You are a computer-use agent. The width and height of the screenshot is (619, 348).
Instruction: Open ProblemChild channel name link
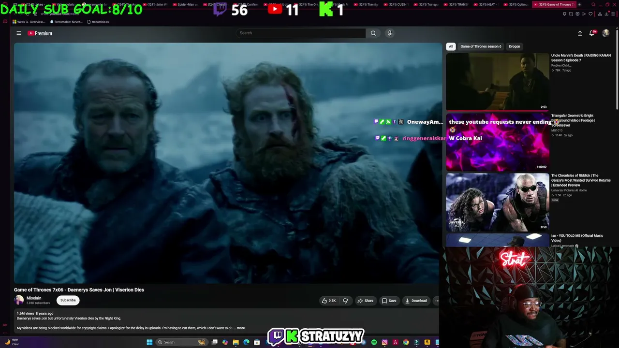[560, 65]
